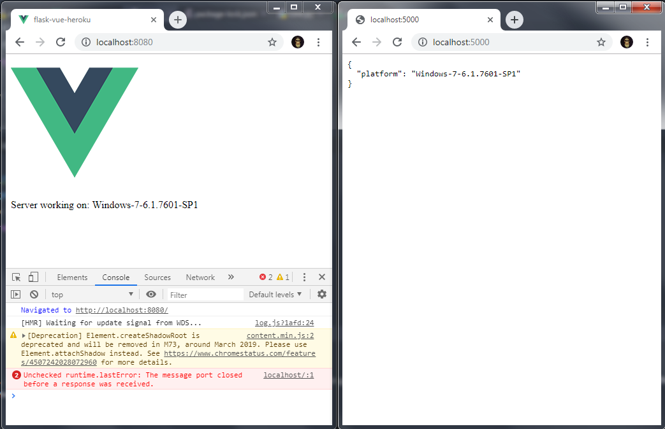Click the repeated-error count badge 2
665x429 pixels.
(x=16, y=376)
